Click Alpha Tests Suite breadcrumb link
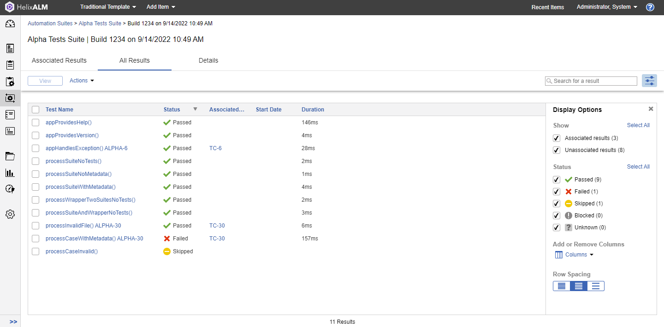Screen dimensions: 664x327 tap(100, 23)
